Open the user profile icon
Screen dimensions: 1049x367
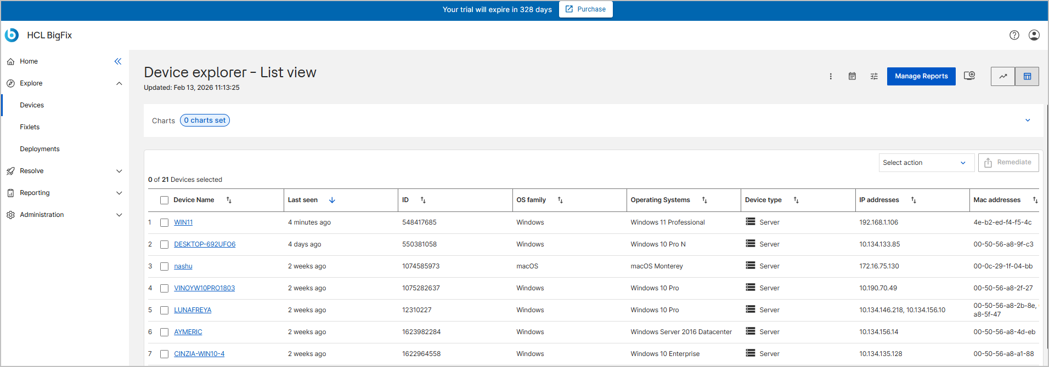coord(1034,35)
